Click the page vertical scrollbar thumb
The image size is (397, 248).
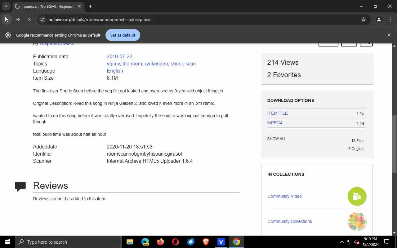(394, 144)
